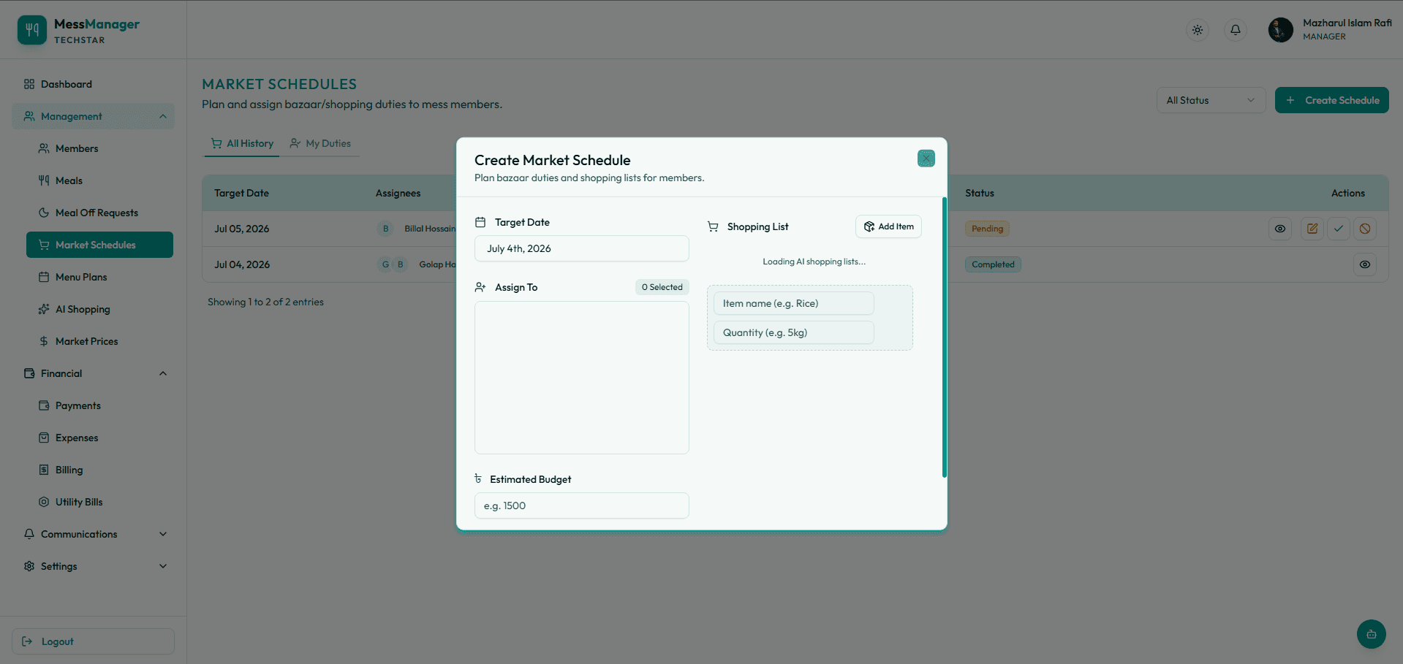Click the Logout button
The height and width of the screenshot is (664, 1403).
(x=93, y=641)
